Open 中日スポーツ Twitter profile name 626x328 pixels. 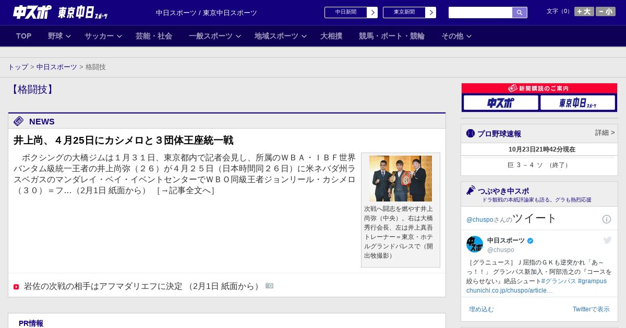coord(506,241)
